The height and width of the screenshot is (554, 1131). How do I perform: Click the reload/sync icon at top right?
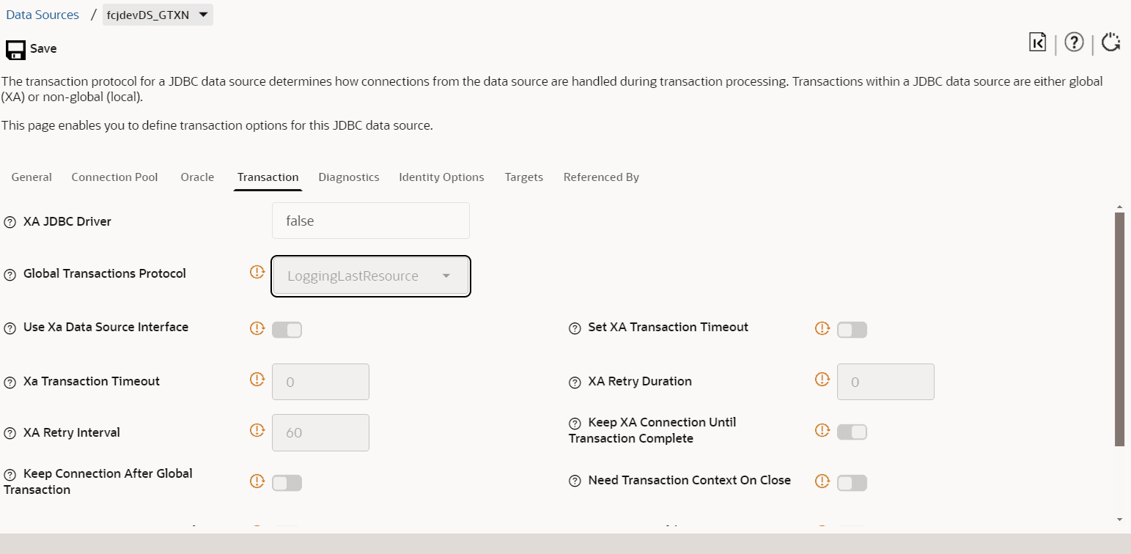[x=1111, y=43]
